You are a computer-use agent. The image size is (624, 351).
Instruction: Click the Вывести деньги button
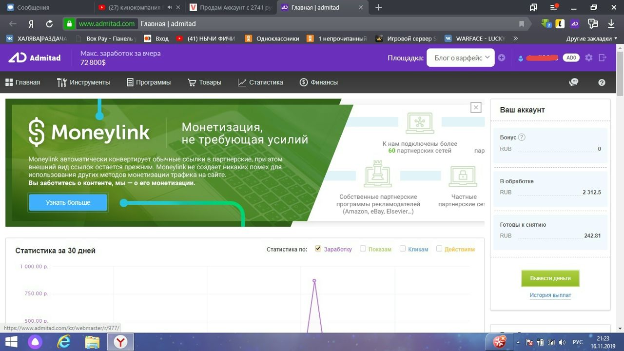pos(550,278)
